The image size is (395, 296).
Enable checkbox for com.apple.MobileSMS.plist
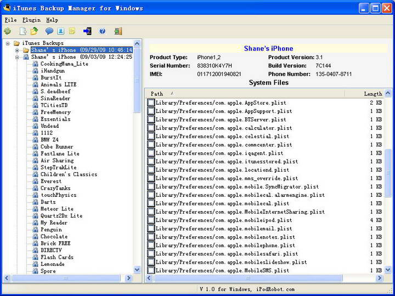[x=151, y=271]
